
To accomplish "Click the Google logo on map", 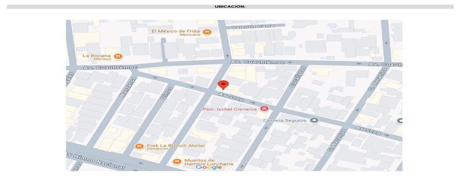I will coord(209,167).
